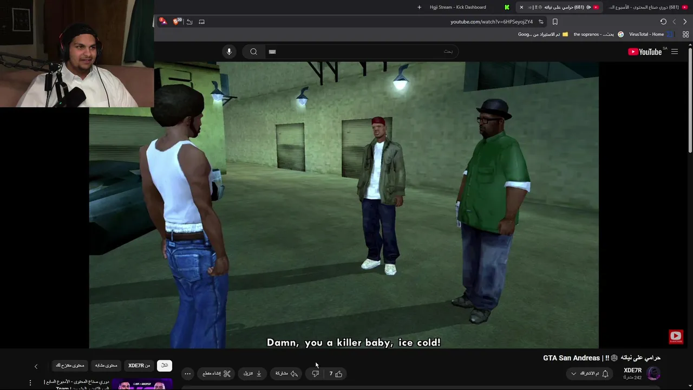Go to YouTube home via logo
Viewport: 693px width, 390px height.
[x=645, y=51]
